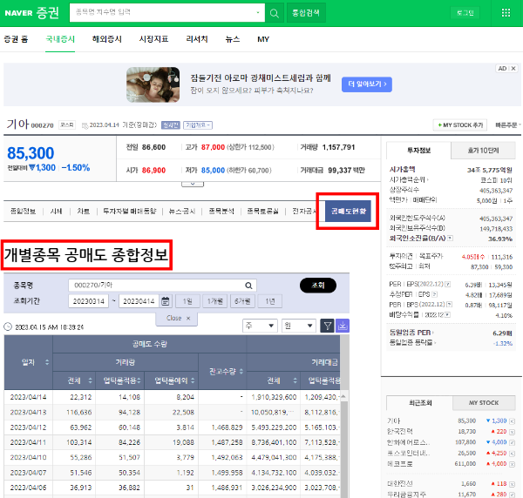The image size is (523, 498).
Task: Open 동일업종 PER link
Action: coord(411,333)
